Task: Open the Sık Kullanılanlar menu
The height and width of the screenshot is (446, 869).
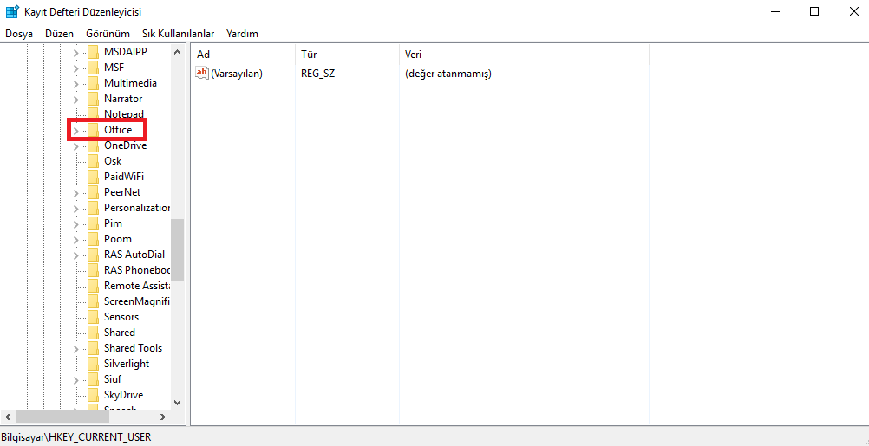Action: click(178, 34)
